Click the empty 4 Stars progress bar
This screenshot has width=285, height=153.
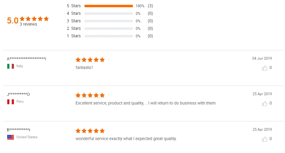pos(109,14)
